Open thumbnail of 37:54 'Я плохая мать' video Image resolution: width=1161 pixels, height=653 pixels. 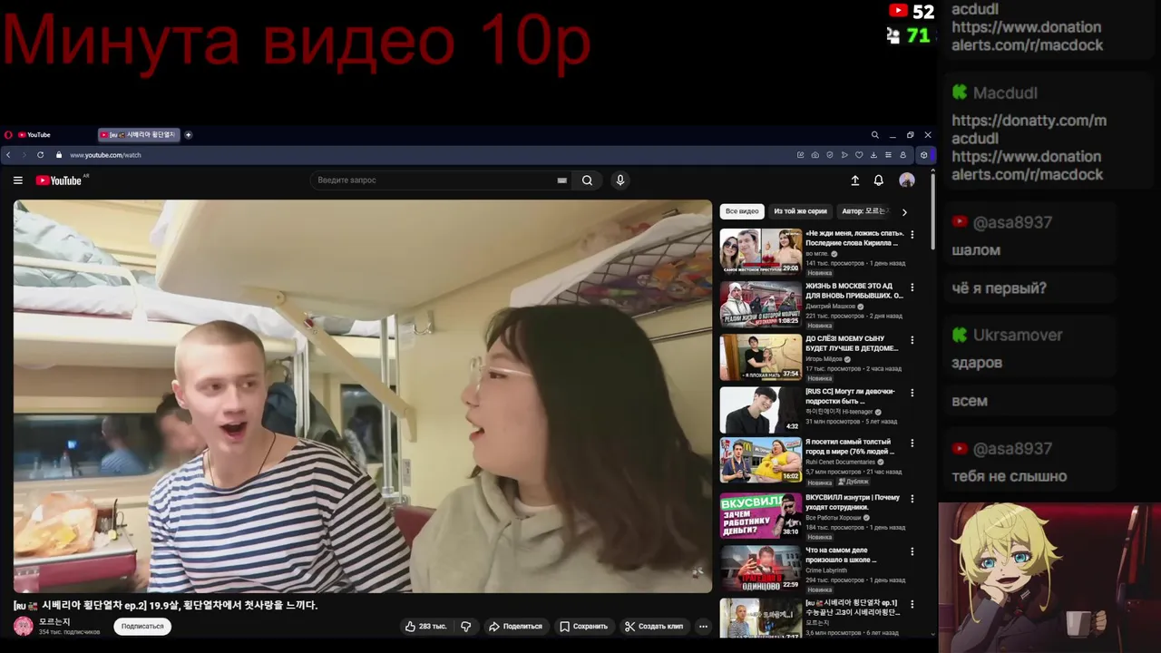[x=761, y=357]
